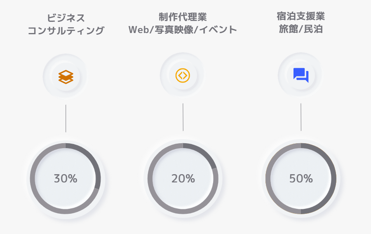
Task: Click the 旅館/民泊 subtitle text
Action: (x=301, y=30)
